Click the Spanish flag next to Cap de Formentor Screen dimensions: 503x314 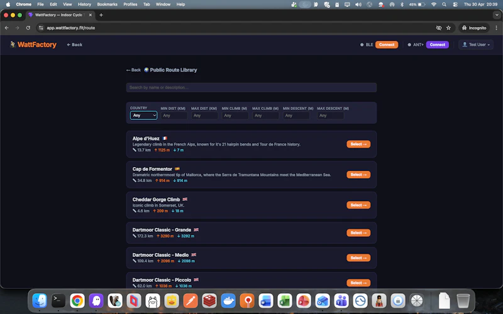[x=177, y=169]
